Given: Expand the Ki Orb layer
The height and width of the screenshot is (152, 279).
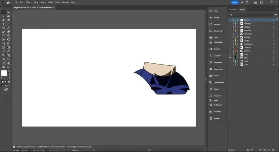Looking at the screenshot, I should 237,20.
